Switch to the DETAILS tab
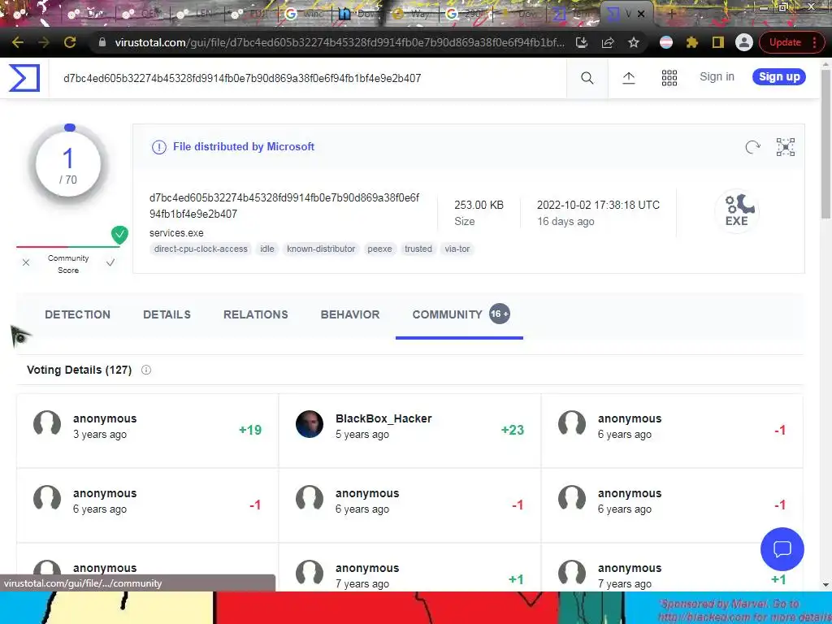The height and width of the screenshot is (624, 832). [x=167, y=314]
